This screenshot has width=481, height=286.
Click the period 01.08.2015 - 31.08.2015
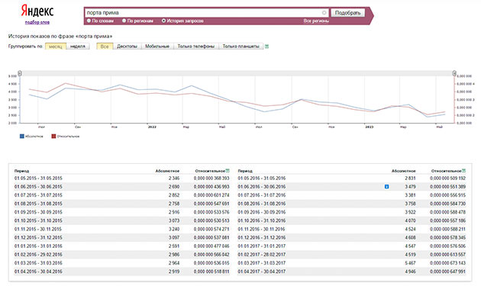(38, 204)
